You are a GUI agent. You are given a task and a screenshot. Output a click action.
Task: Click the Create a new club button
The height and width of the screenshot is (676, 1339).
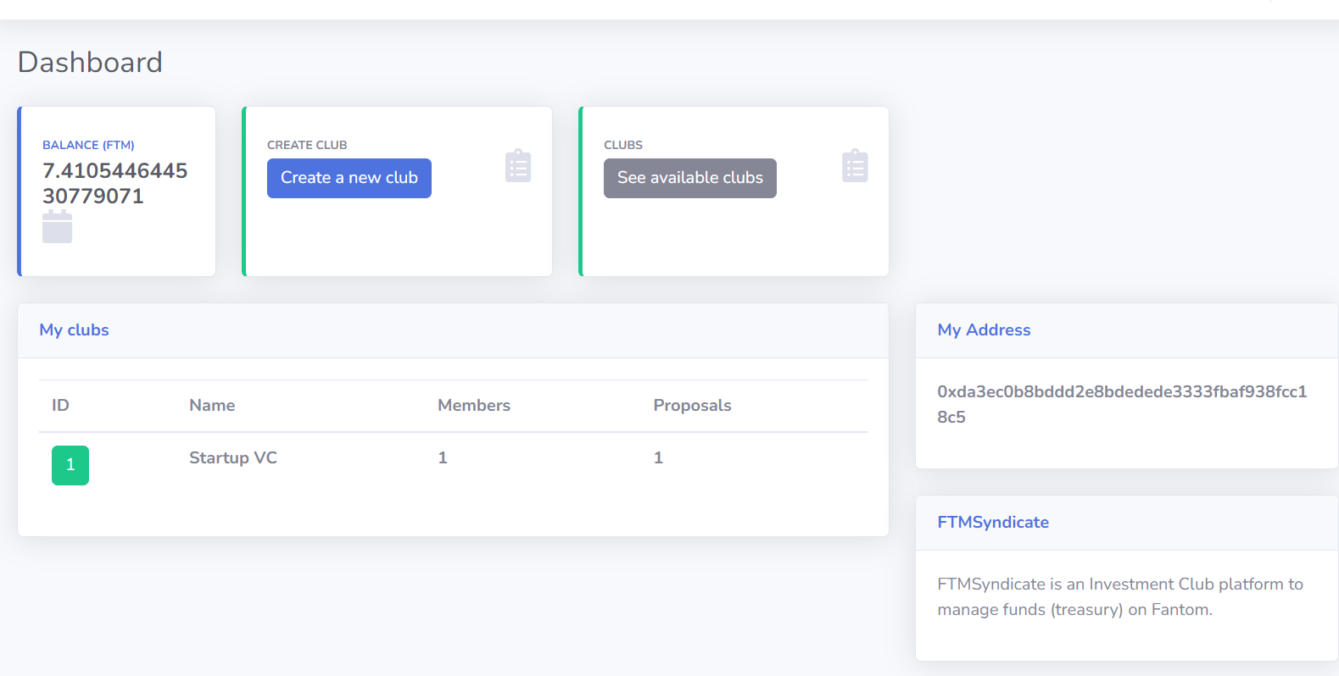349,178
